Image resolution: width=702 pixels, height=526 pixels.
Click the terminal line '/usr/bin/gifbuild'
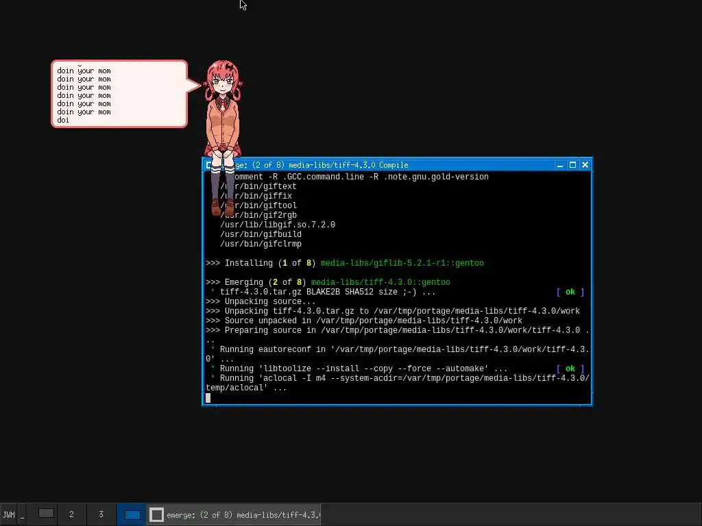click(261, 234)
